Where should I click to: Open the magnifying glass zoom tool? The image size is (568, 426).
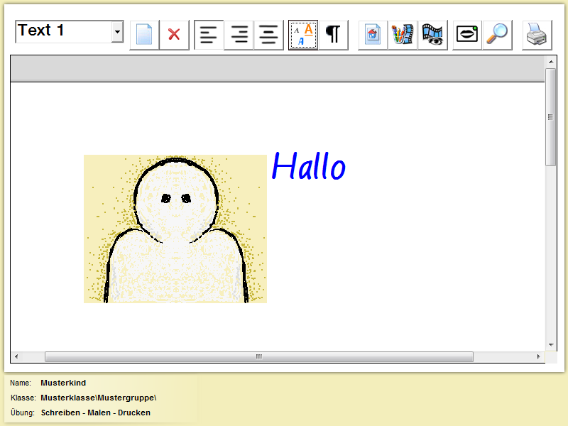click(497, 34)
